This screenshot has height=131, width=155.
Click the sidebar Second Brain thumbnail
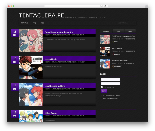point(105,52)
